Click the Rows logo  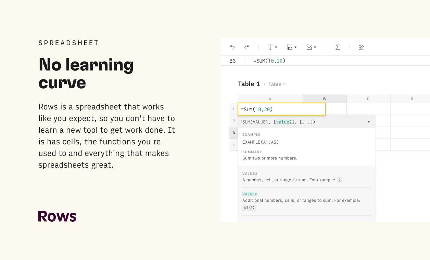pos(57,216)
